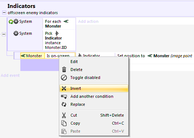
Task: Click the Toggle disabled circle-slash icon
Action: pyautogui.click(x=64, y=78)
